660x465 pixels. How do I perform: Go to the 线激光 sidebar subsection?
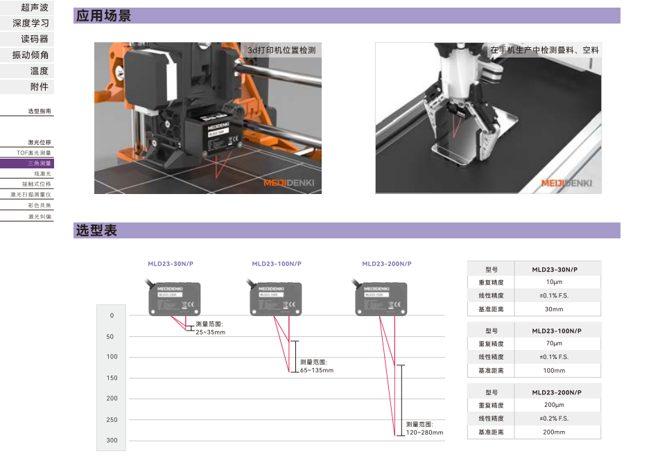click(42, 174)
